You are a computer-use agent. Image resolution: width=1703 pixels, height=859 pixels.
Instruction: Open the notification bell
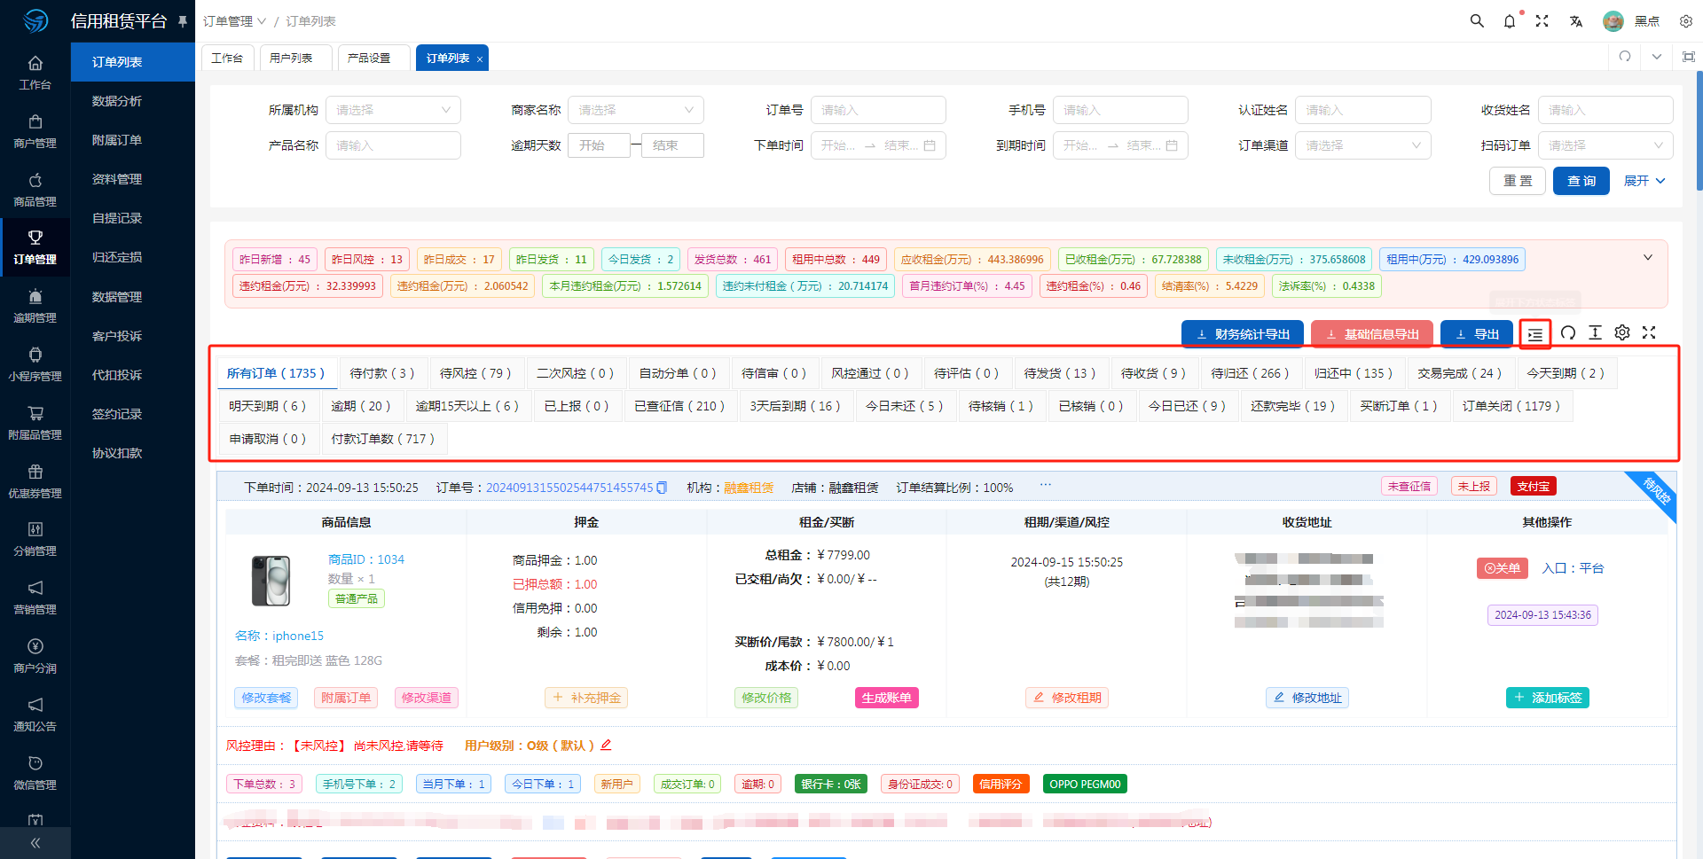(x=1510, y=20)
